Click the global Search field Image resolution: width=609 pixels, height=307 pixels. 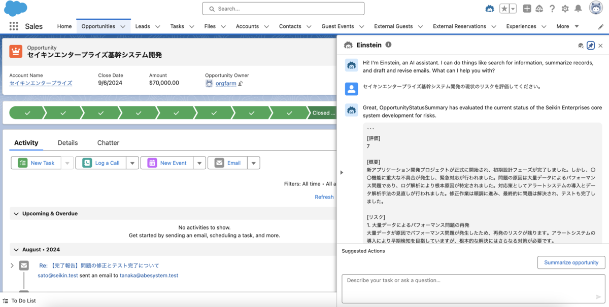pyautogui.click(x=283, y=9)
